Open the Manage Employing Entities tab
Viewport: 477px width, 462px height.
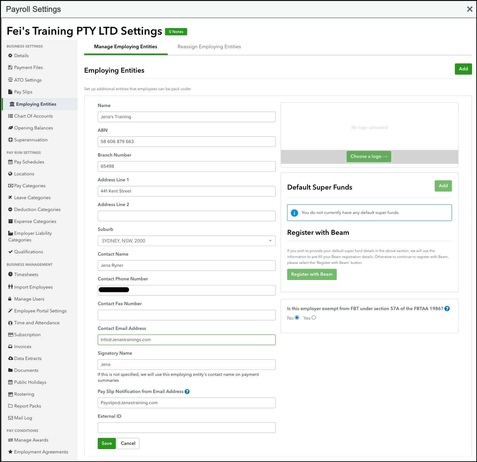coord(125,47)
